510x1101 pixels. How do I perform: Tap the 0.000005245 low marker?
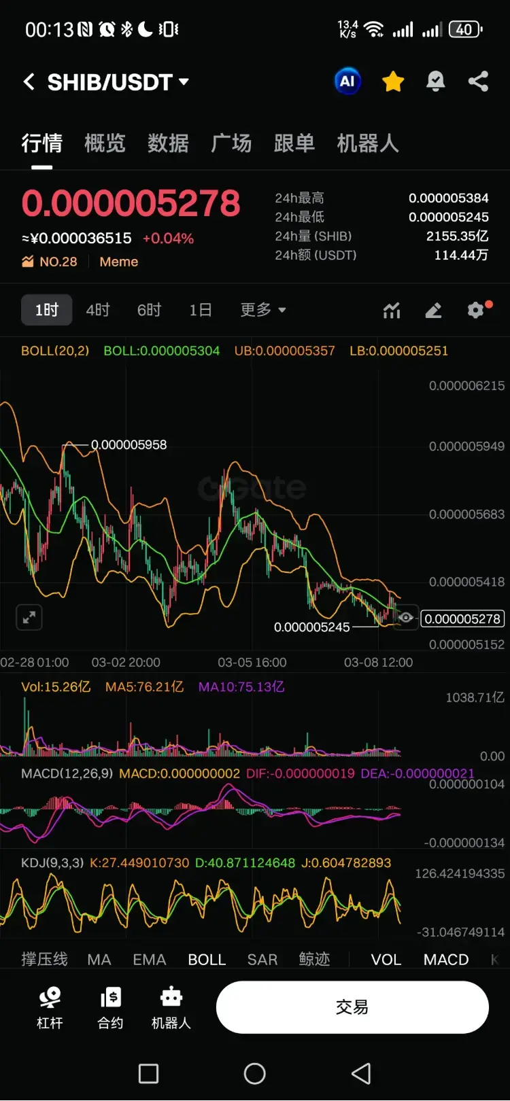pos(312,627)
